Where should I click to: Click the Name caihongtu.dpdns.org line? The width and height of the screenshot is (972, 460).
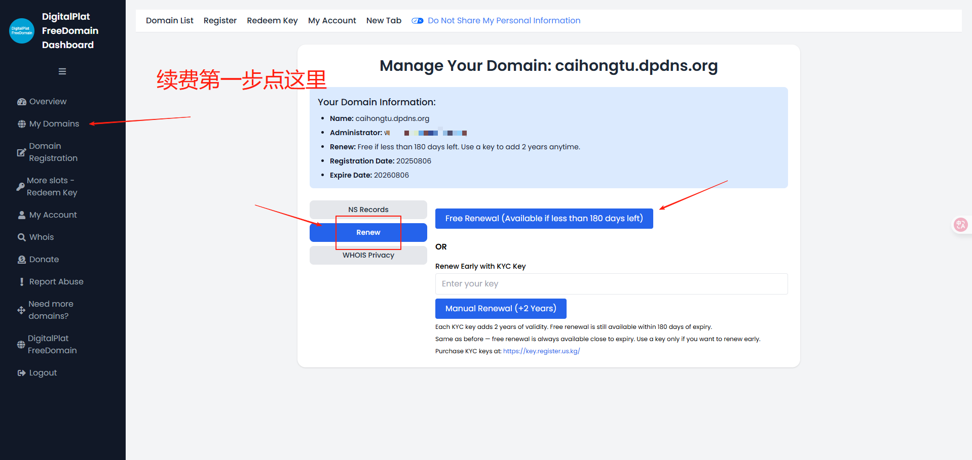pyautogui.click(x=380, y=118)
